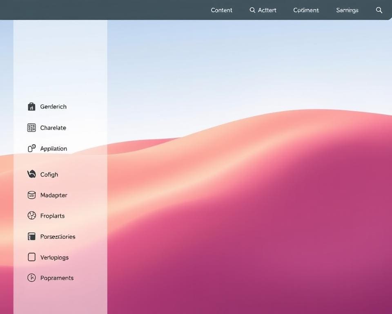Click the search icon at top-bar right
This screenshot has width=392, height=314.
click(379, 10)
